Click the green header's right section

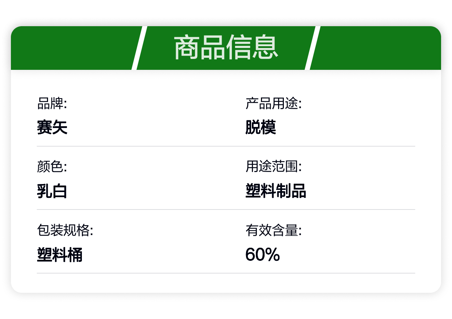coord(376,48)
